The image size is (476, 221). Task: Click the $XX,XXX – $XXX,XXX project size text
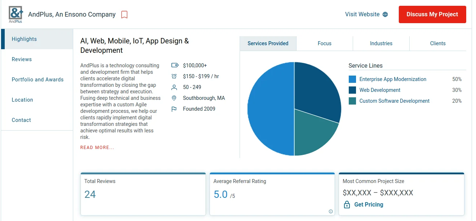point(378,193)
